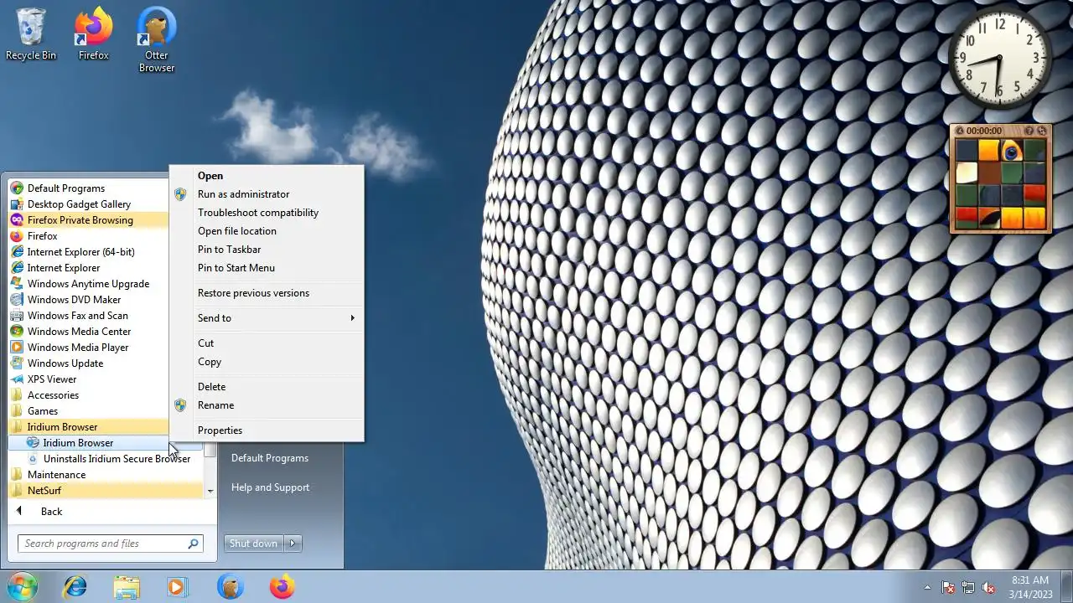1073x603 pixels.
Task: Click the puzzle gadget solve/shuffle icon
Action: [1042, 131]
